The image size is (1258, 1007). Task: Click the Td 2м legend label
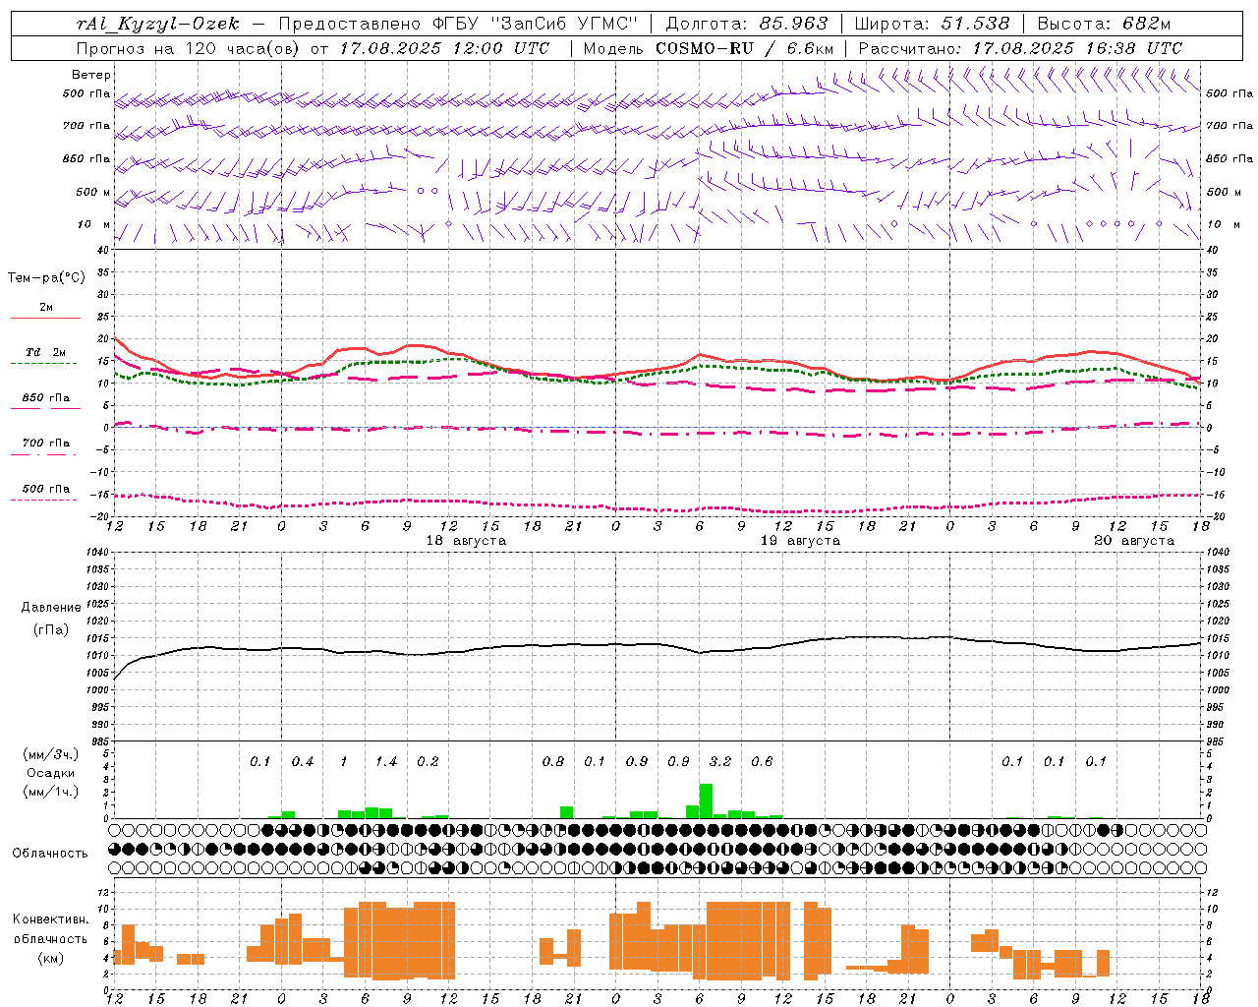[45, 352]
